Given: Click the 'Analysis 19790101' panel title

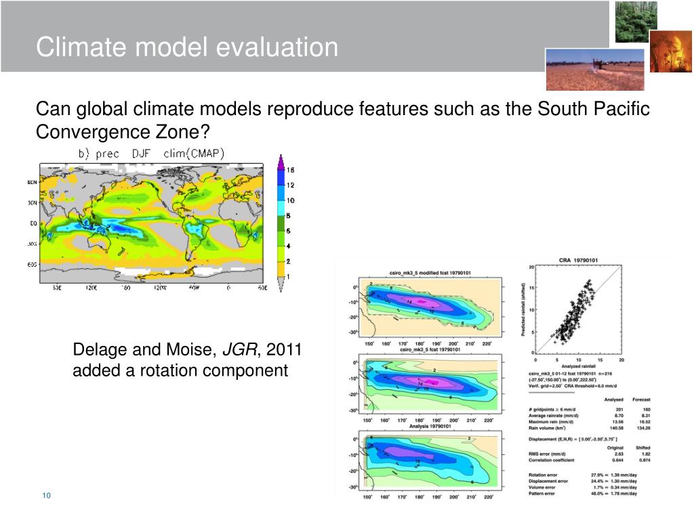Looking at the screenshot, I should coord(430,427).
